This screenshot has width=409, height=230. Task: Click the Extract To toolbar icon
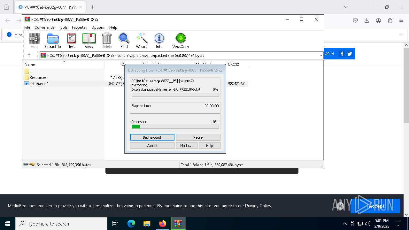click(x=53, y=41)
